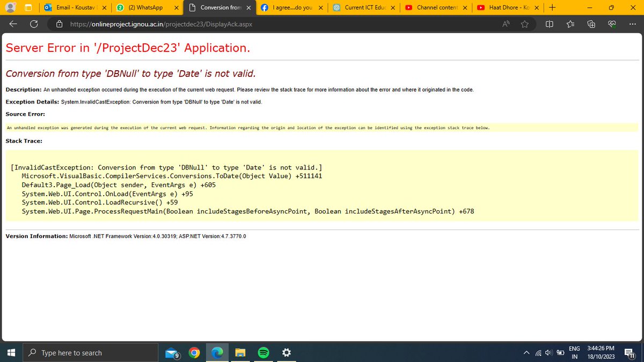Close the Conversion from tab
Viewport: 644px width, 362px height.
click(247, 8)
